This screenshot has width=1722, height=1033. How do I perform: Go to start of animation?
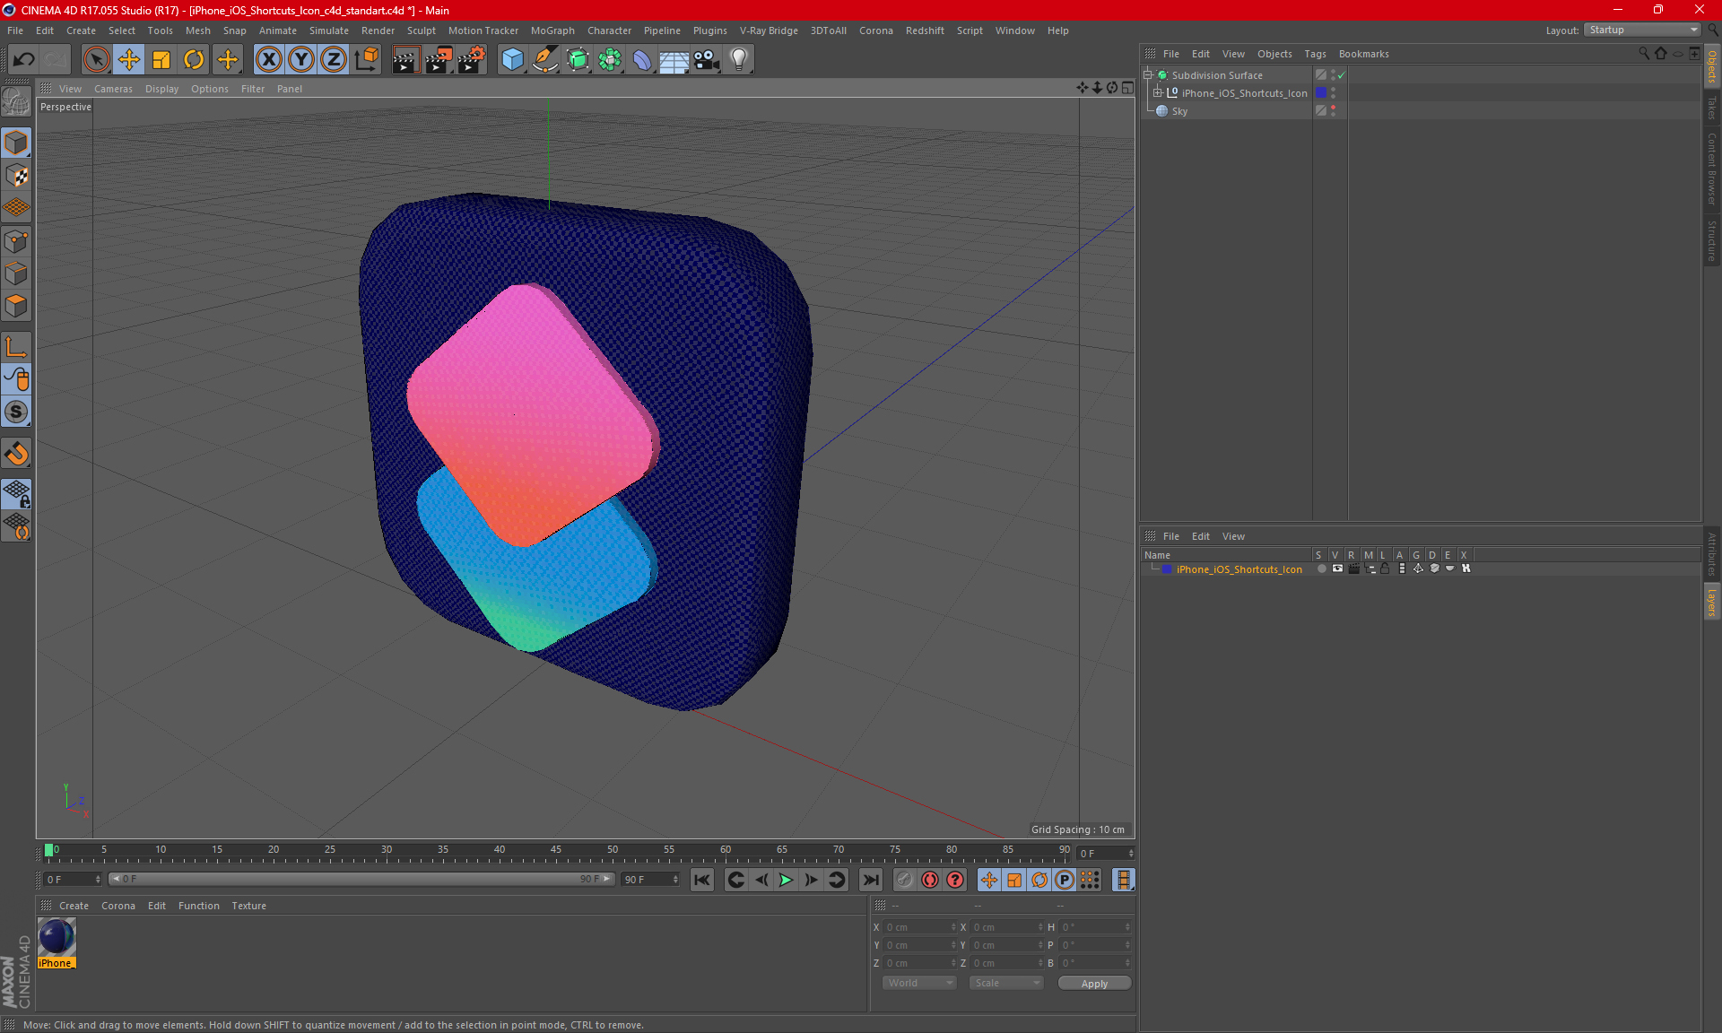(x=702, y=880)
